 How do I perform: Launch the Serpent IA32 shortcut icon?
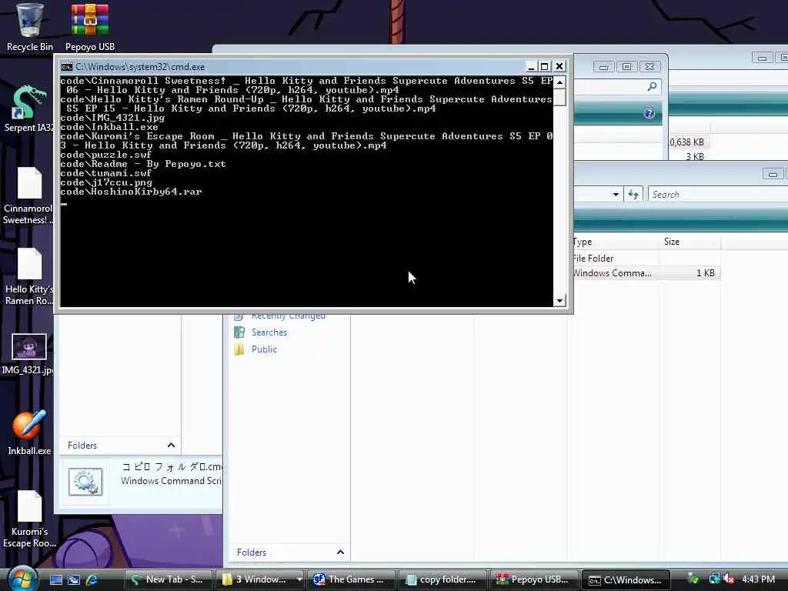click(x=28, y=109)
